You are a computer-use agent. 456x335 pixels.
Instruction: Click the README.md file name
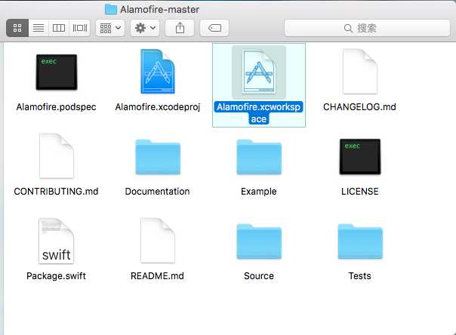click(x=157, y=276)
